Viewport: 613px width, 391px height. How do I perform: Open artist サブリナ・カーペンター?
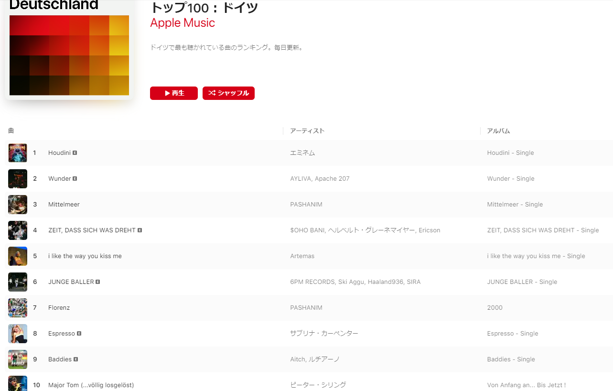click(324, 334)
